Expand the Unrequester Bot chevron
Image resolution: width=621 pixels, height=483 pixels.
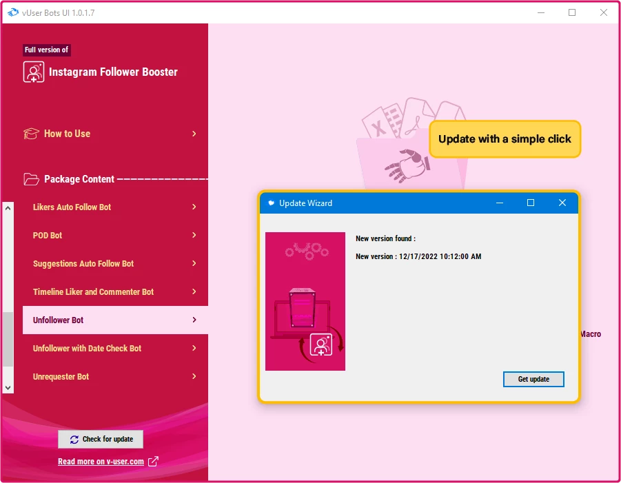(x=194, y=376)
